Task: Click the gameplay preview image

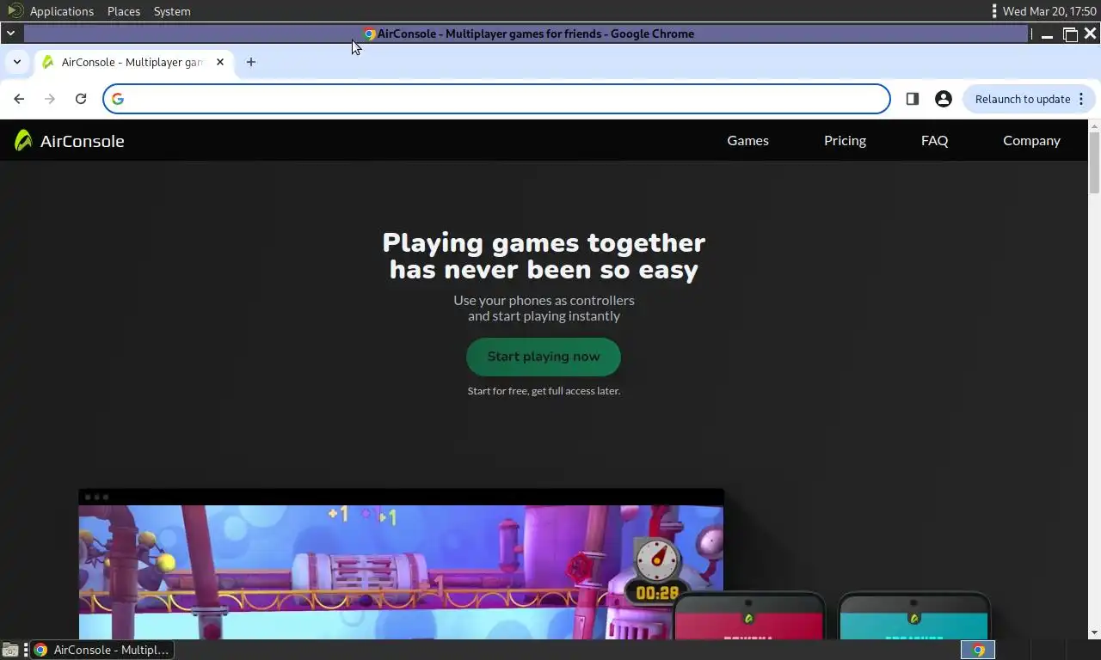Action: click(401, 571)
